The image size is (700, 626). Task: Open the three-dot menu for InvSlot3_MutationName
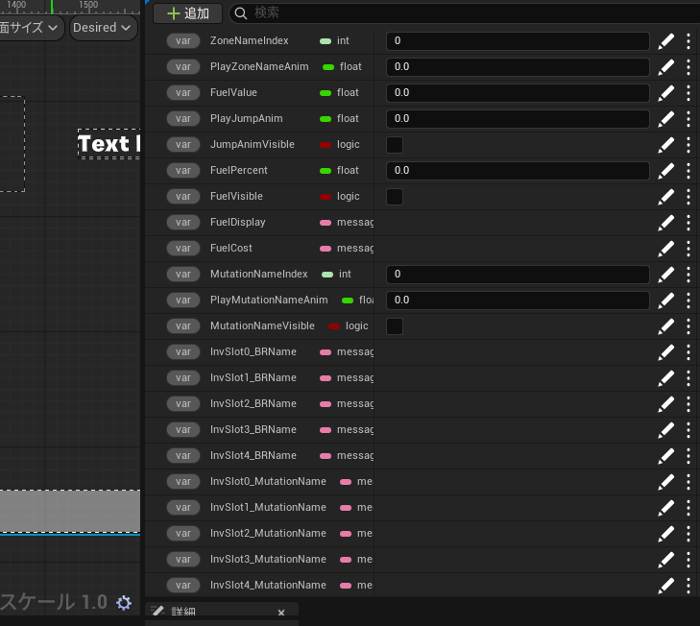[x=688, y=559]
